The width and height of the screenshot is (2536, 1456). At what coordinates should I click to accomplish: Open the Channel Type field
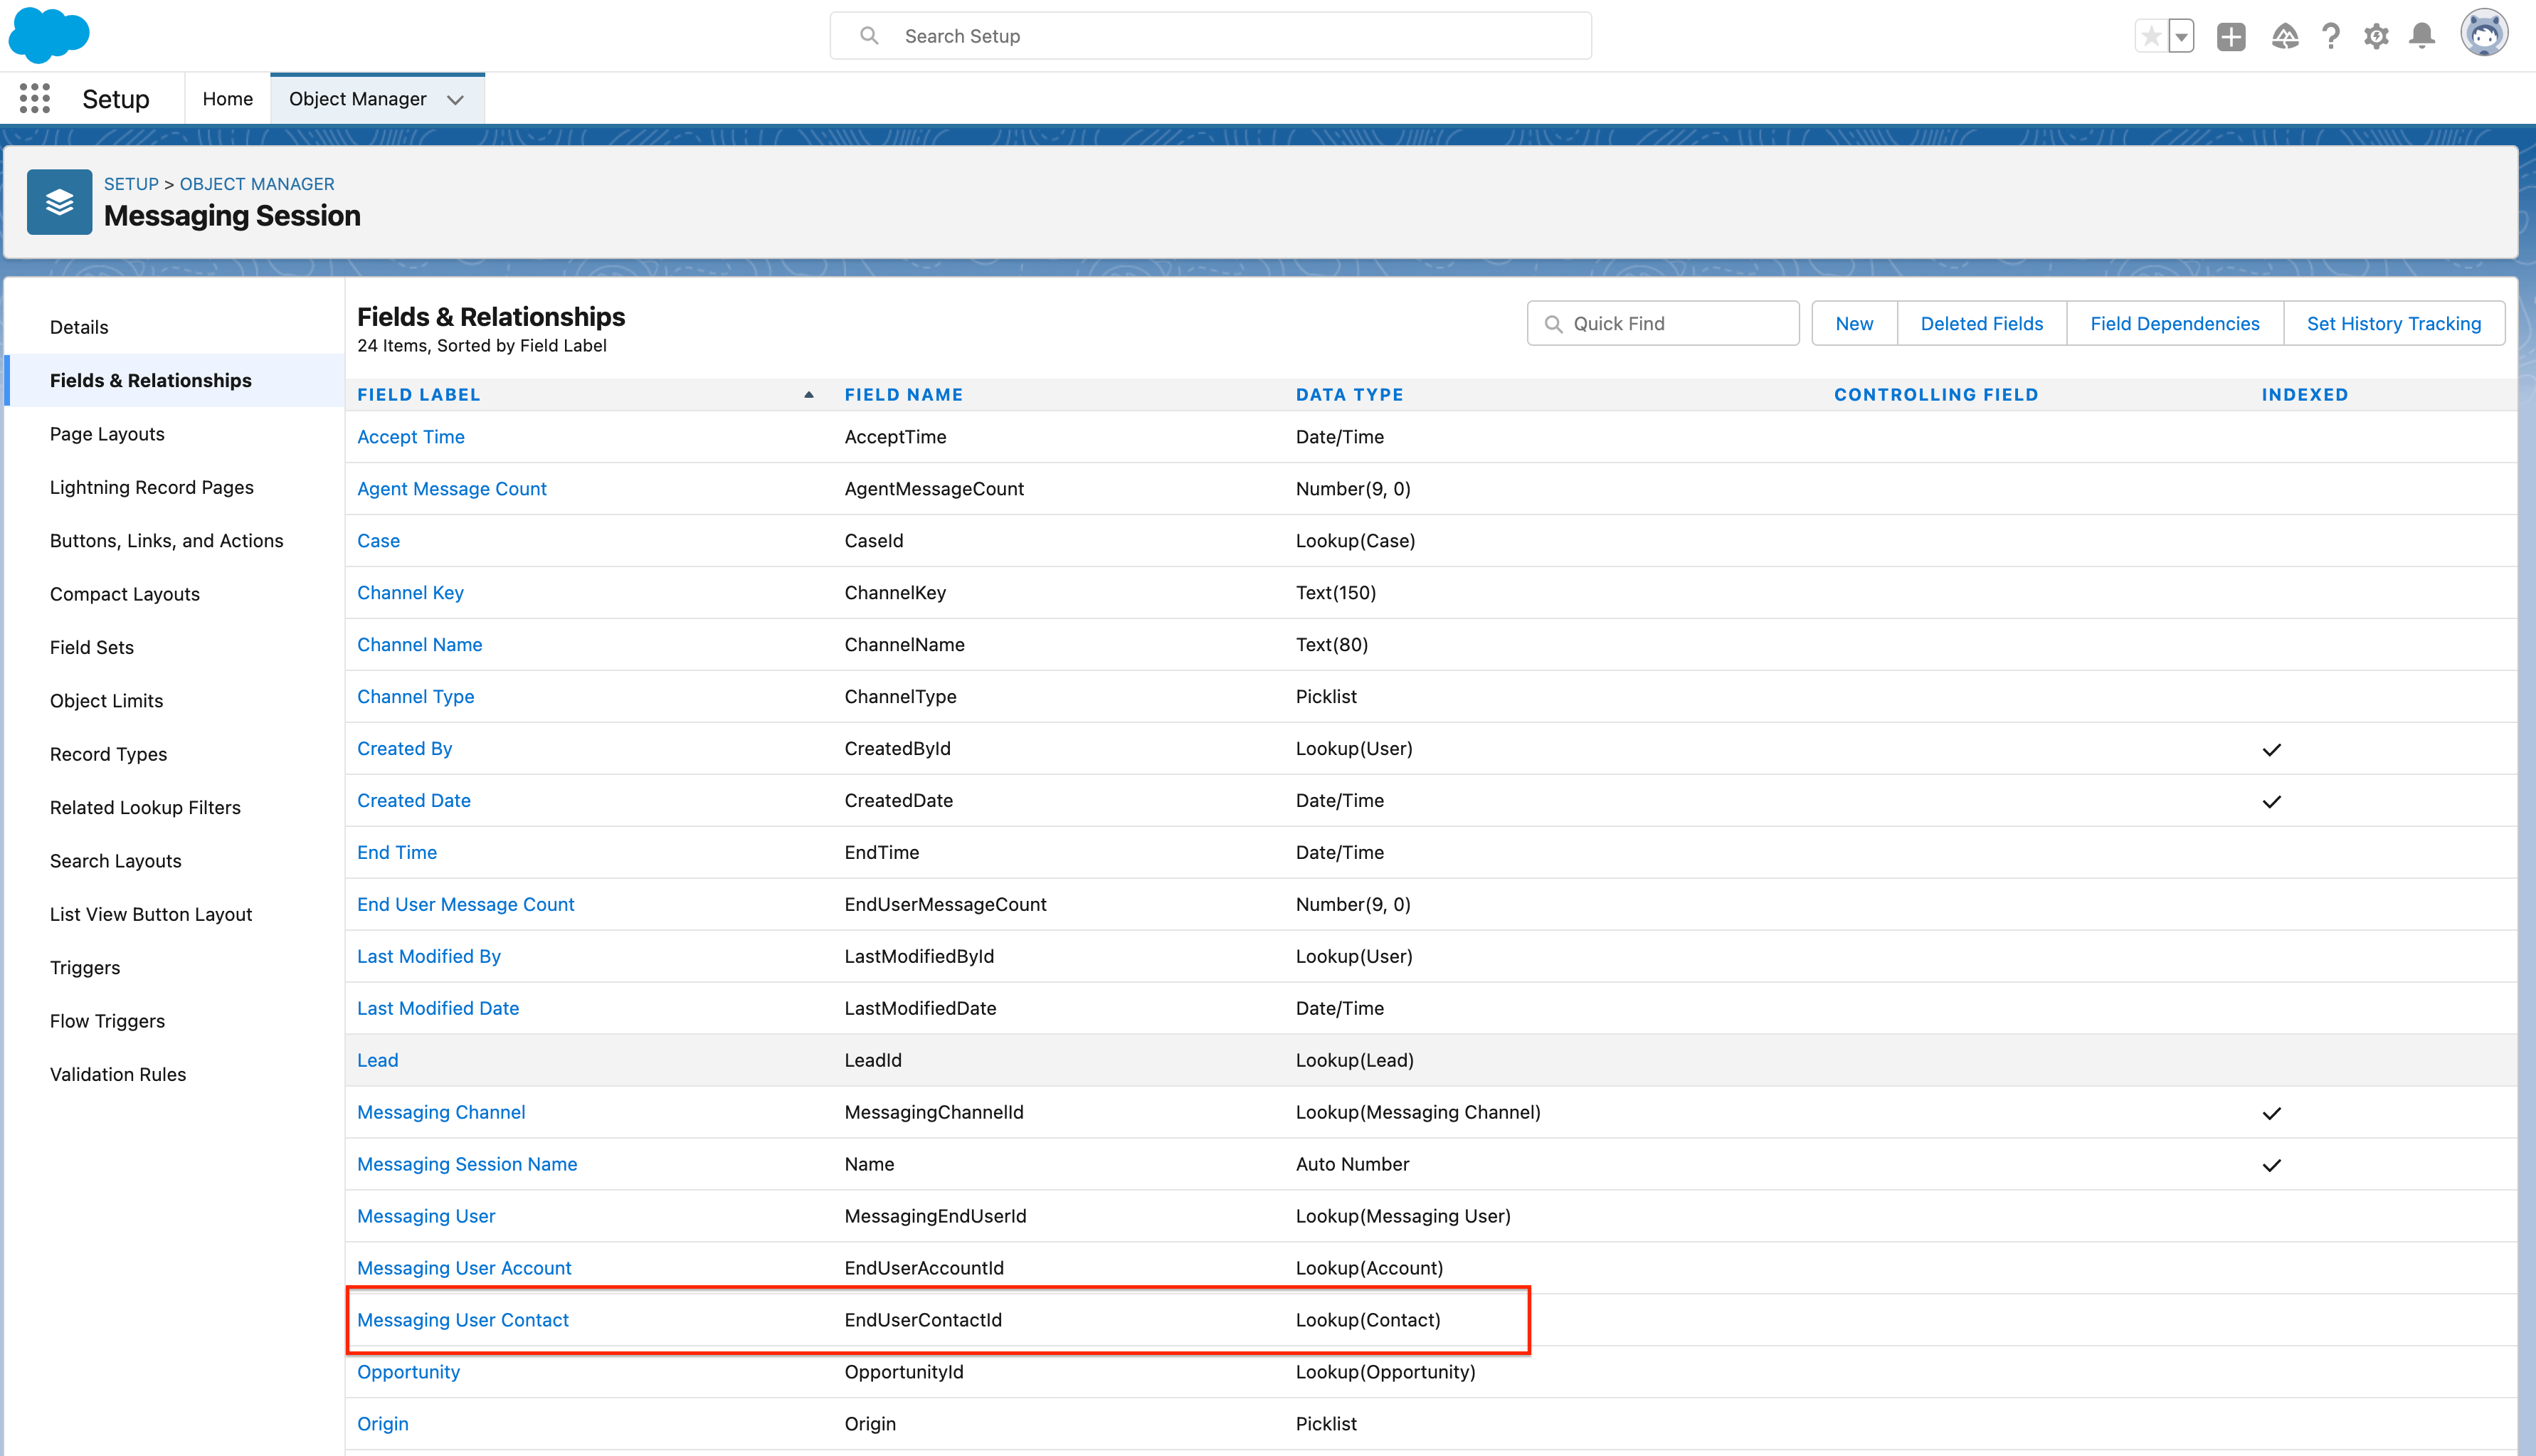[x=416, y=697]
